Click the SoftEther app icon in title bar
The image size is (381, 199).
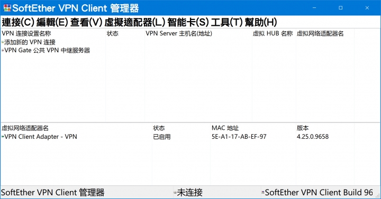pos(7,8)
